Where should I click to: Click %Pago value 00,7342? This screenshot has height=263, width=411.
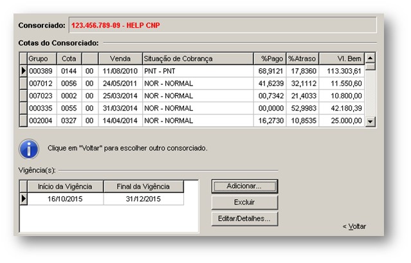[269, 96]
